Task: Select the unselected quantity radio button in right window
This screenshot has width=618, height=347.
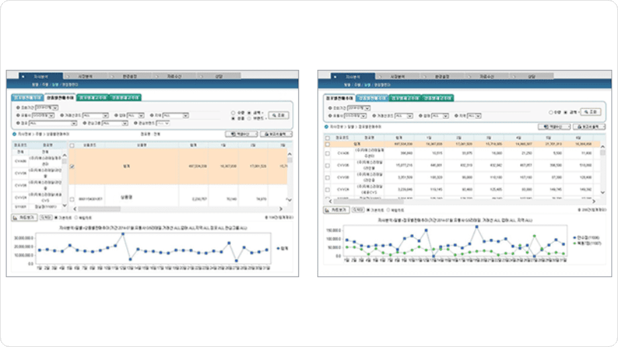Action: pos(551,113)
